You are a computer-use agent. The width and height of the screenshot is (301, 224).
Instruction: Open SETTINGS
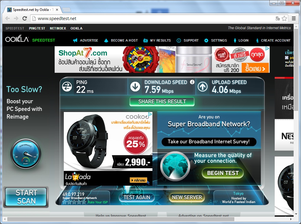pos(219,40)
